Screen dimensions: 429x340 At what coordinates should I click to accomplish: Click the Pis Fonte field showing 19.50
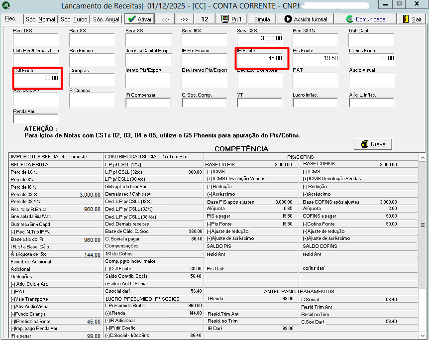click(x=316, y=60)
